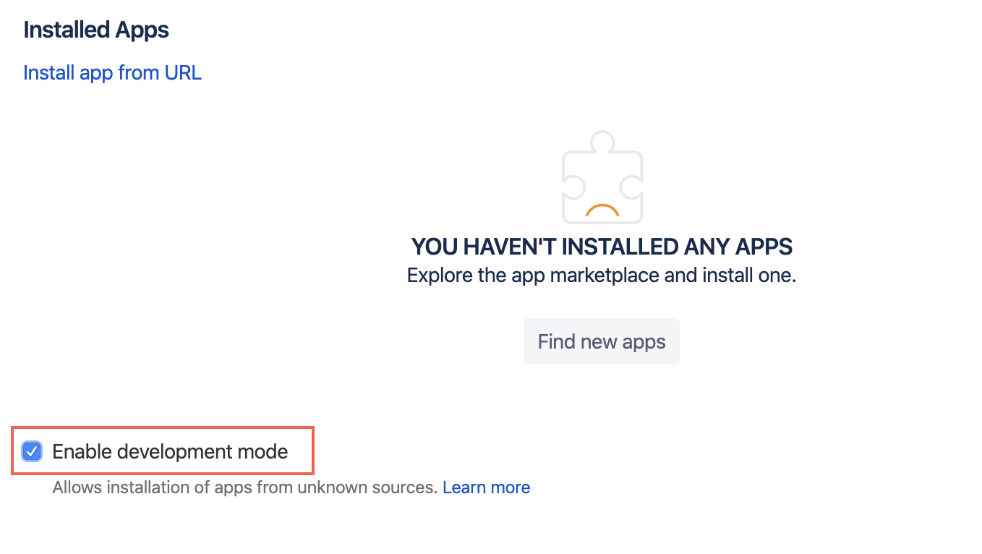This screenshot has height=554, width=982.
Task: Click the orange frown inside the puzzle piece
Action: [602, 210]
